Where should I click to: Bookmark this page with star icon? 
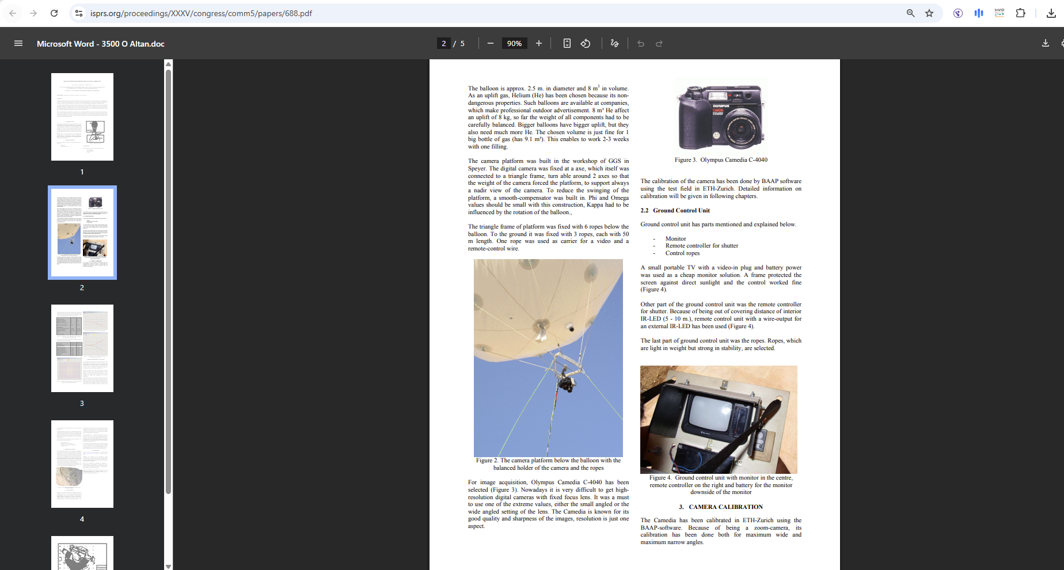point(929,13)
